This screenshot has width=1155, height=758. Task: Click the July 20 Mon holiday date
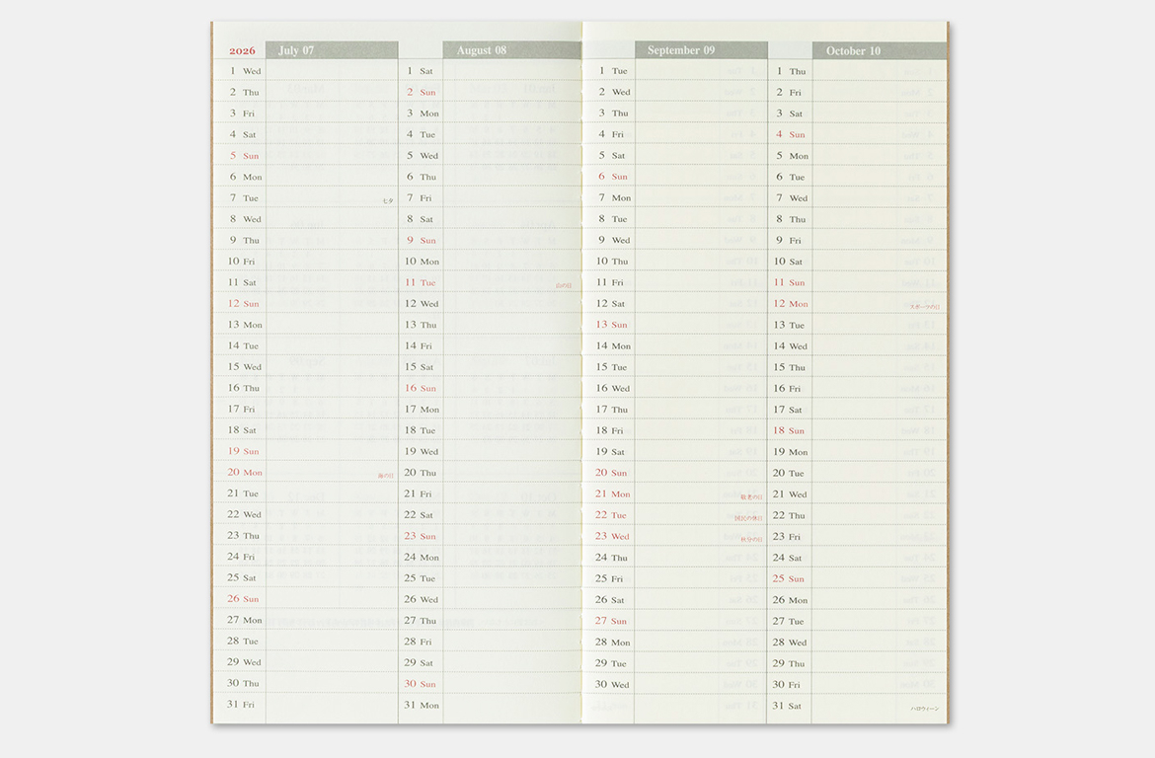point(245,472)
